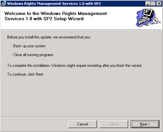Click the keyboard in the header illustration
Image resolution: width=163 pixels, height=132 pixels.
[x=142, y=21]
